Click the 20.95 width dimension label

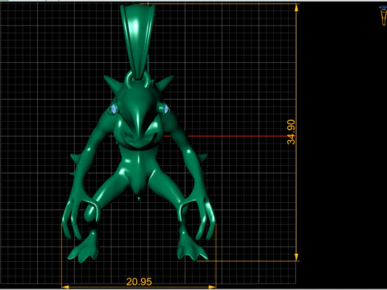tap(139, 282)
